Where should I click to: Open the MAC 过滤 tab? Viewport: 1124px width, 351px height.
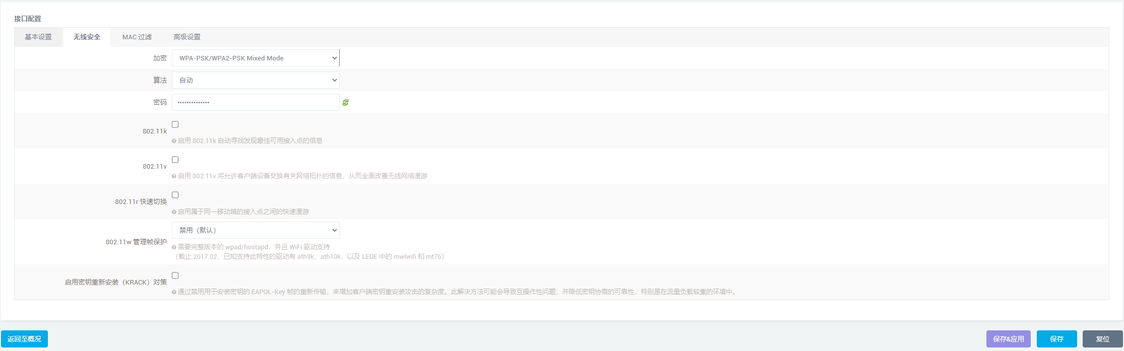tap(137, 37)
